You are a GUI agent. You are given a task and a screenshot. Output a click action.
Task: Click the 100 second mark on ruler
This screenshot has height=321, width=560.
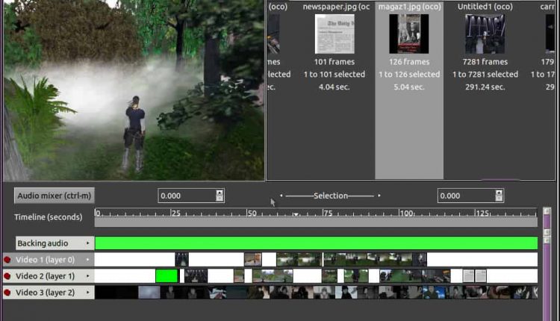pos(406,214)
